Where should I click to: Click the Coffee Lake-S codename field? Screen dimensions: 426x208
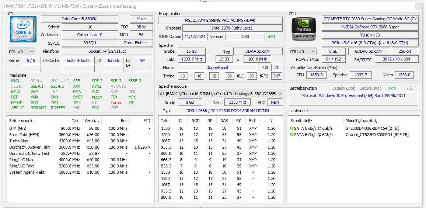[x=90, y=35]
